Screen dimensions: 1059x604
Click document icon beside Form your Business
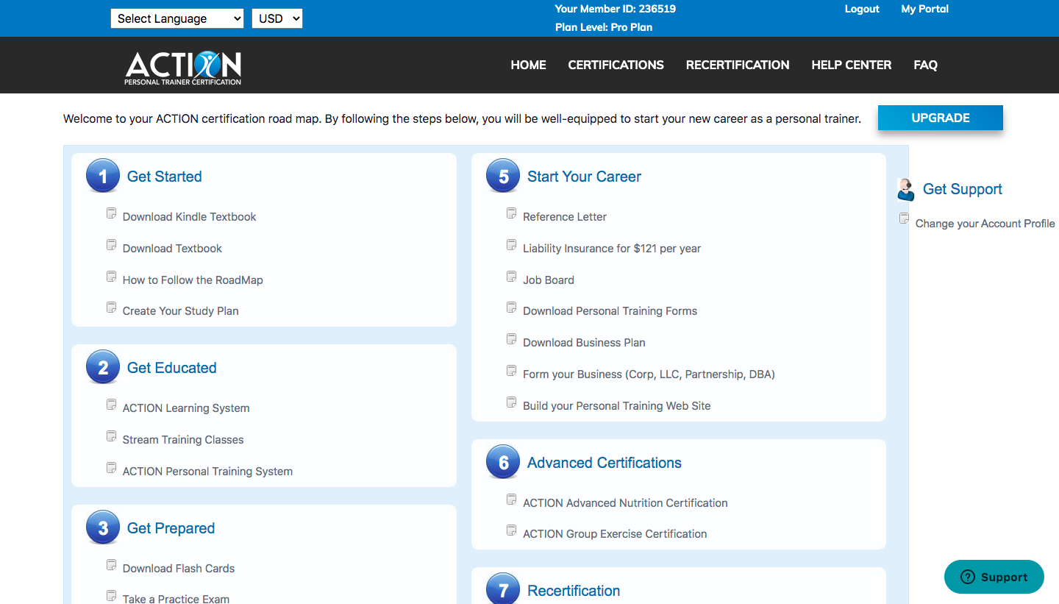(x=511, y=371)
